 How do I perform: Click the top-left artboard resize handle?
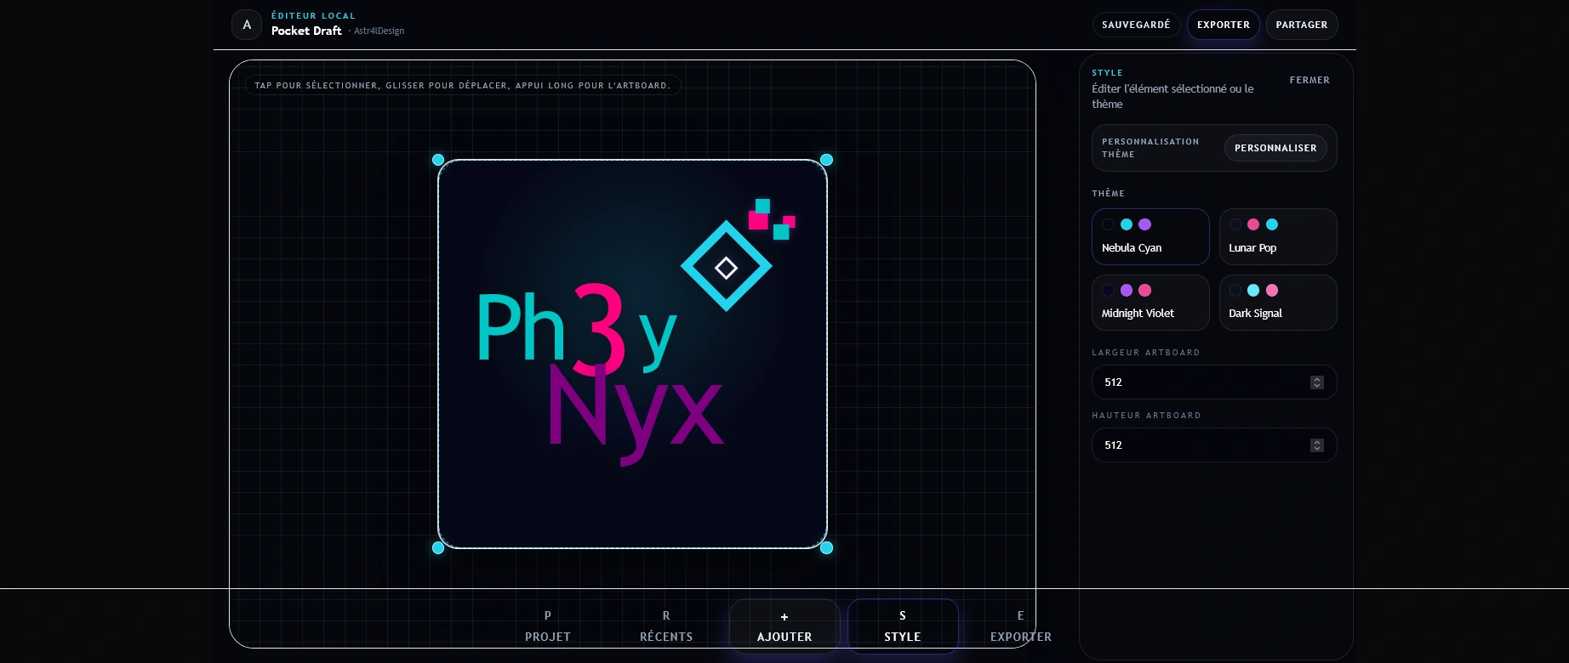click(x=438, y=160)
